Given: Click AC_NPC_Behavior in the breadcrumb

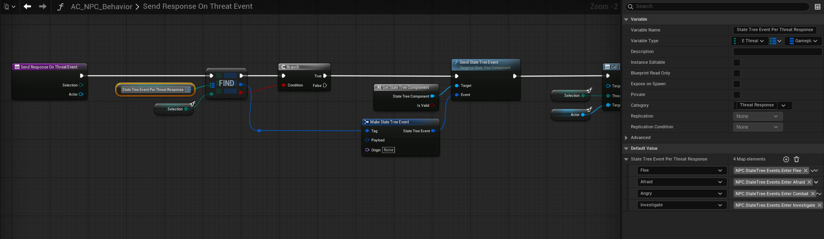Looking at the screenshot, I should [101, 7].
